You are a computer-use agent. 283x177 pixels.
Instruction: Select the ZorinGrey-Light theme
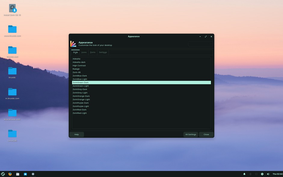(141, 93)
